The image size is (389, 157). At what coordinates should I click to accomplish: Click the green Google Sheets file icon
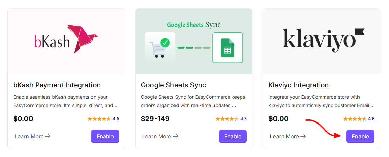227,48
